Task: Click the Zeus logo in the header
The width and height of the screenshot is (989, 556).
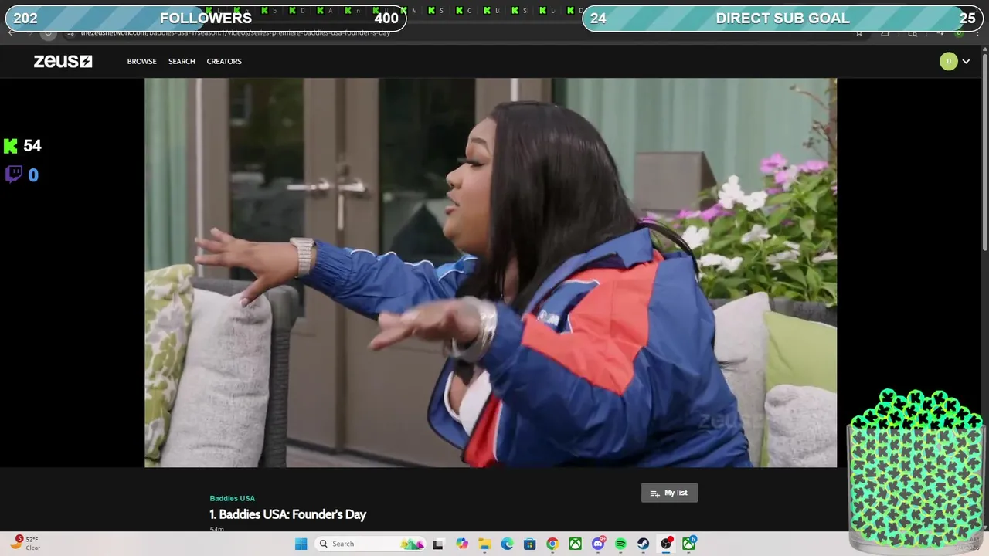Action: click(63, 61)
